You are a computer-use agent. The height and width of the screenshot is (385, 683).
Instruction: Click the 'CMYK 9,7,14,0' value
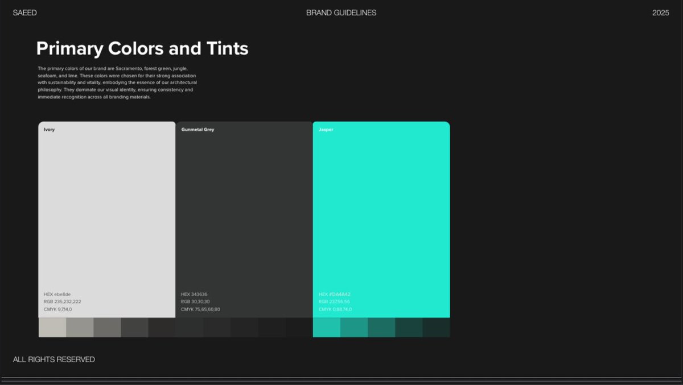(x=57, y=309)
